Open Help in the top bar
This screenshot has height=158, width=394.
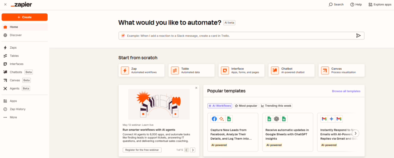click(x=356, y=5)
